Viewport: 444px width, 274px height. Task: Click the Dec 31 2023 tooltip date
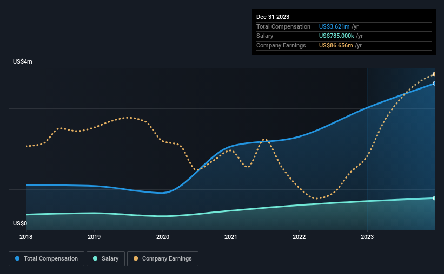coord(273,17)
